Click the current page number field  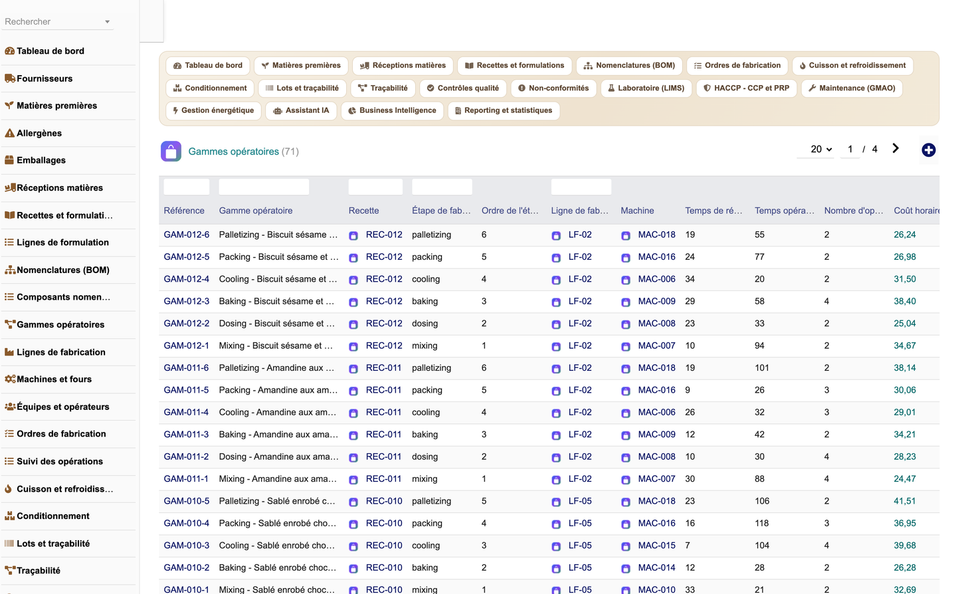(850, 149)
